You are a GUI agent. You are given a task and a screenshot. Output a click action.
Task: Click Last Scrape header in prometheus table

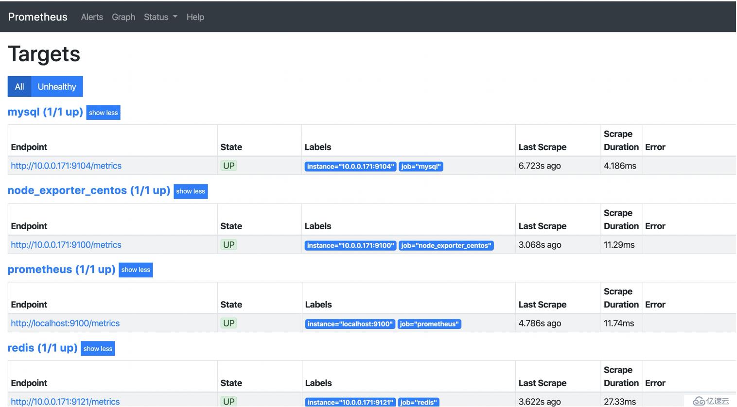[543, 305]
